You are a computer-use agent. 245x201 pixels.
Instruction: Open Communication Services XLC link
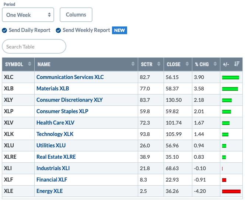point(70,77)
